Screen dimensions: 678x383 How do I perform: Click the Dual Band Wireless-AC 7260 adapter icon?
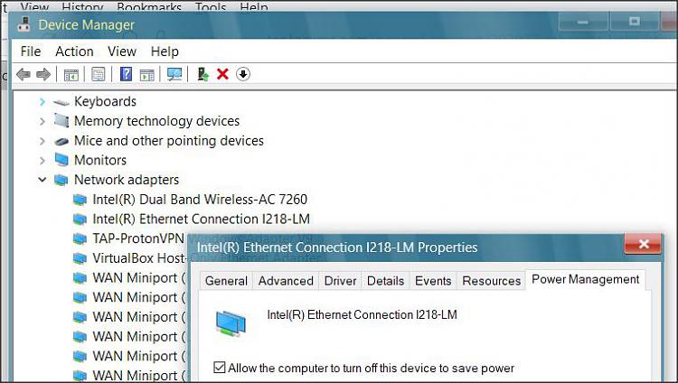click(x=80, y=200)
